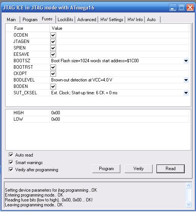The width and height of the screenshot is (196, 212).
Task: Uncheck Verify after programming
Action: (11, 169)
